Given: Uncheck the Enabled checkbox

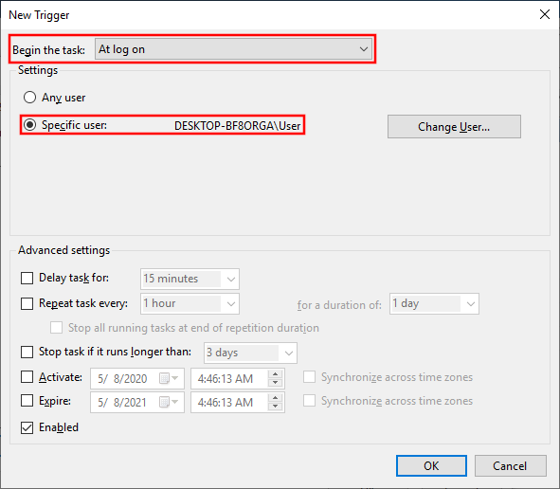Looking at the screenshot, I should pyautogui.click(x=27, y=427).
